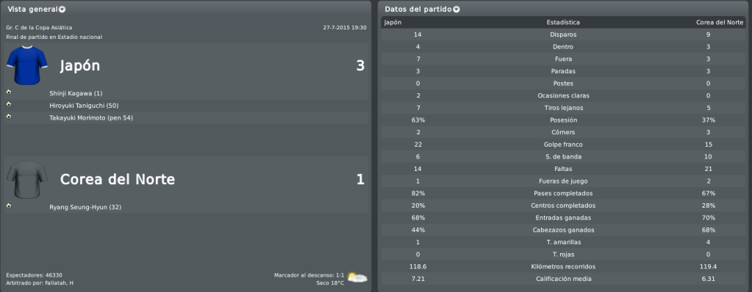Click goal ball icon beside Takayuki Morimoto
This screenshot has height=292, width=752.
(x=9, y=117)
